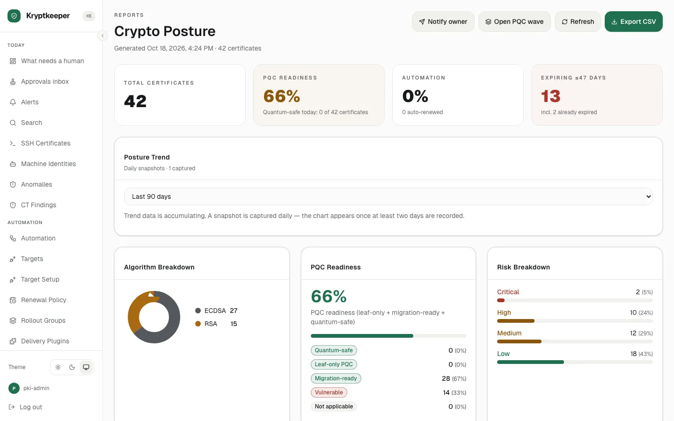Screen dimensions: 674x421
Task: Refresh the Crypto Posture report
Action: click(x=578, y=22)
